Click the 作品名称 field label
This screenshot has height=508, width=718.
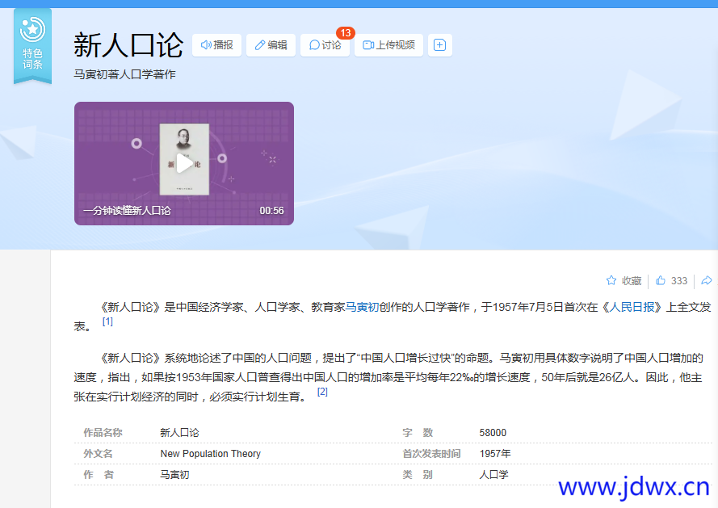[x=103, y=432]
